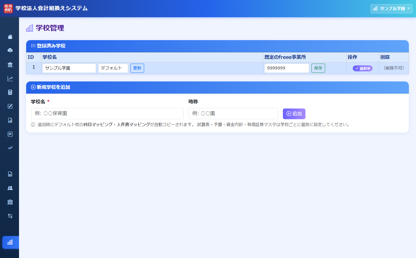Open the spreadsheet file sidebar icon

point(10,174)
